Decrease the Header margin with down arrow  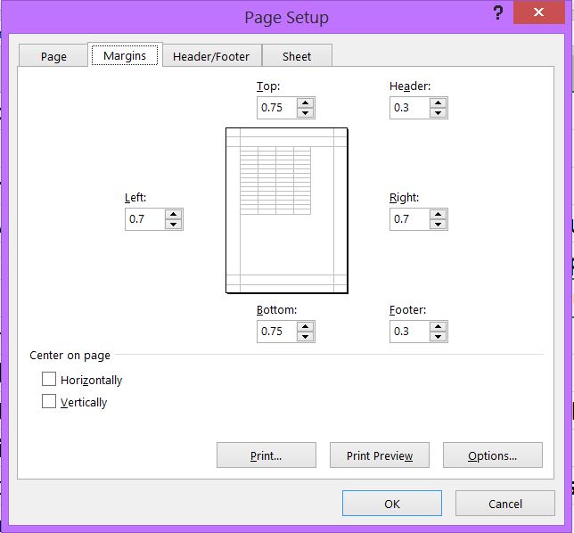point(439,112)
